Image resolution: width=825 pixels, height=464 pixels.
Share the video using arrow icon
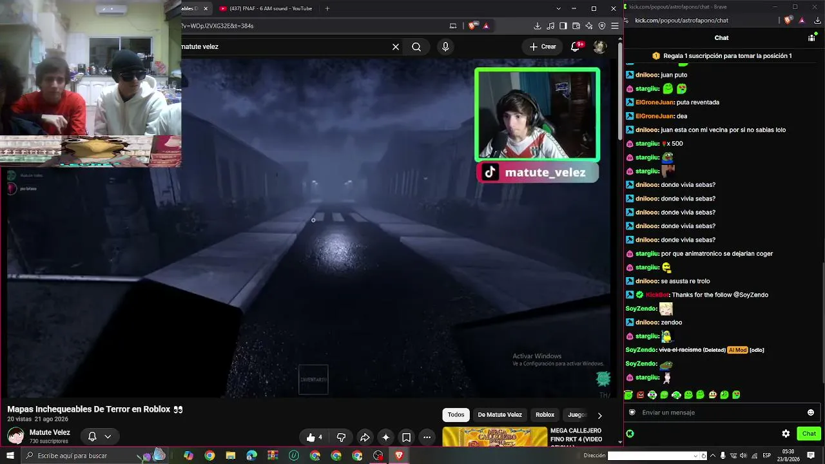(x=364, y=438)
